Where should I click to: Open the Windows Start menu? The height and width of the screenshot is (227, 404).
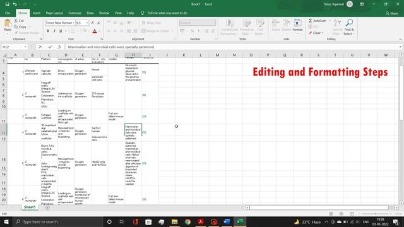coord(6,221)
